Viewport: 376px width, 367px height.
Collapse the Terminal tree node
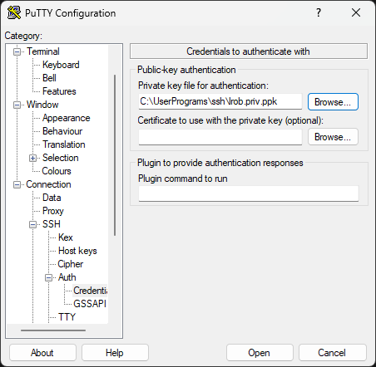click(x=17, y=51)
